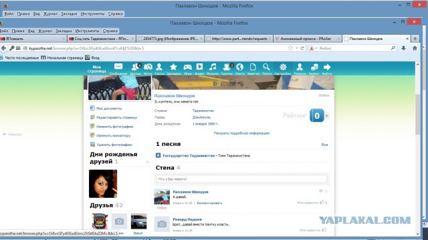This screenshot has height=240, width=428.
Task: Click magnifier icon in Яндекс search box
Action: pyautogui.click(x=393, y=48)
